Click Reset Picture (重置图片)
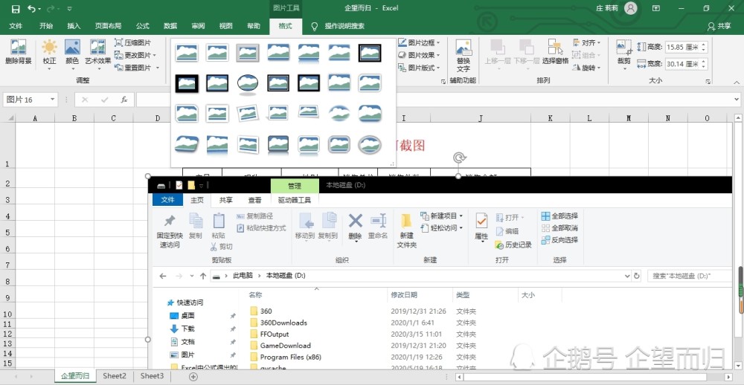Viewport: 744px width, 385px height. coord(137,68)
